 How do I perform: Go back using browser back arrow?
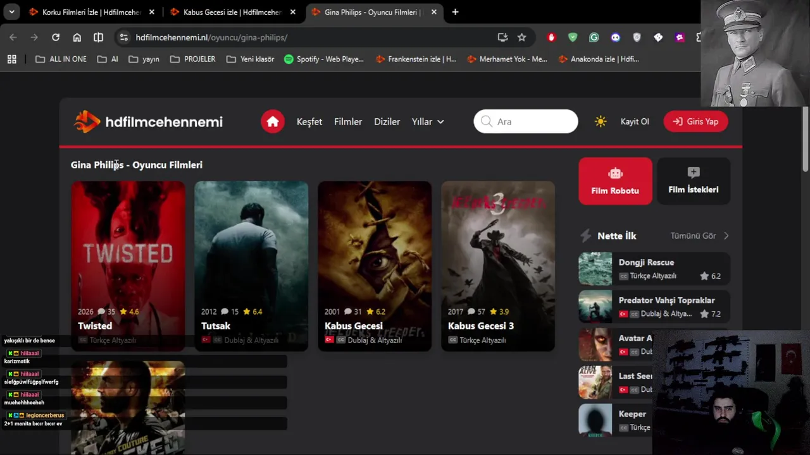click(x=13, y=37)
